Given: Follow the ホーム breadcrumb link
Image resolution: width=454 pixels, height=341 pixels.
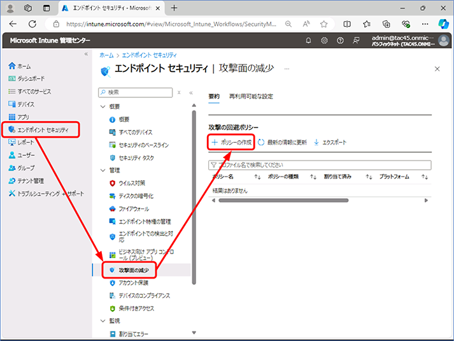Looking at the screenshot, I should [x=106, y=55].
